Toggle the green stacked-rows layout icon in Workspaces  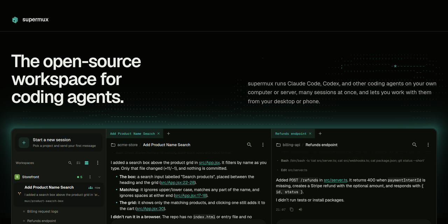point(86,163)
